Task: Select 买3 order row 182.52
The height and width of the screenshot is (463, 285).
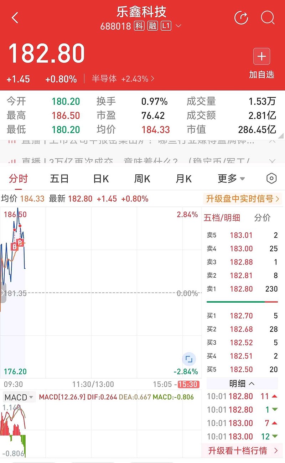Action: pyautogui.click(x=242, y=343)
